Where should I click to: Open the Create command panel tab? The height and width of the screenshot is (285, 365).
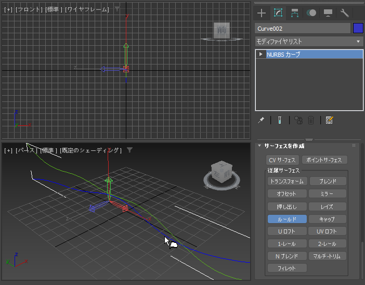(x=262, y=13)
